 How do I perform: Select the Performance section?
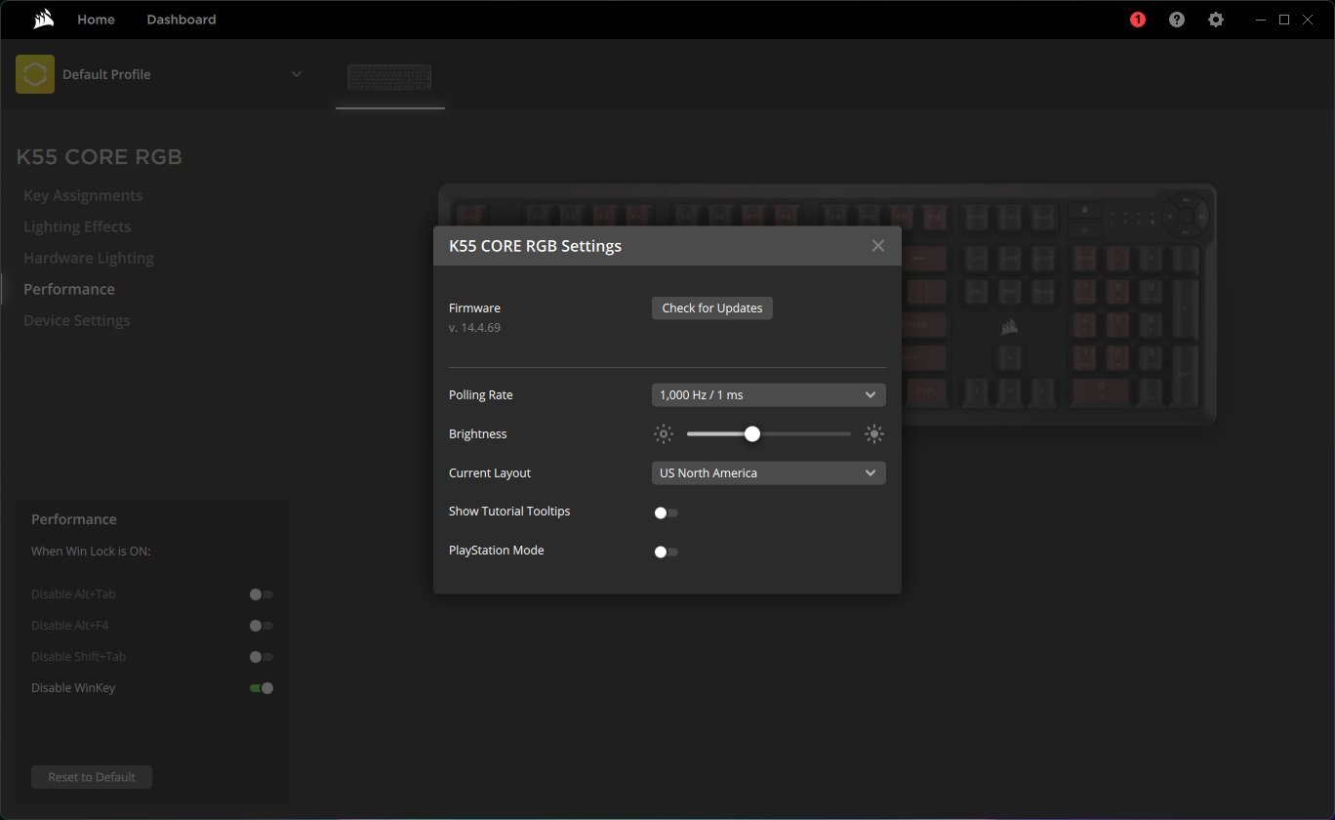pyautogui.click(x=69, y=289)
